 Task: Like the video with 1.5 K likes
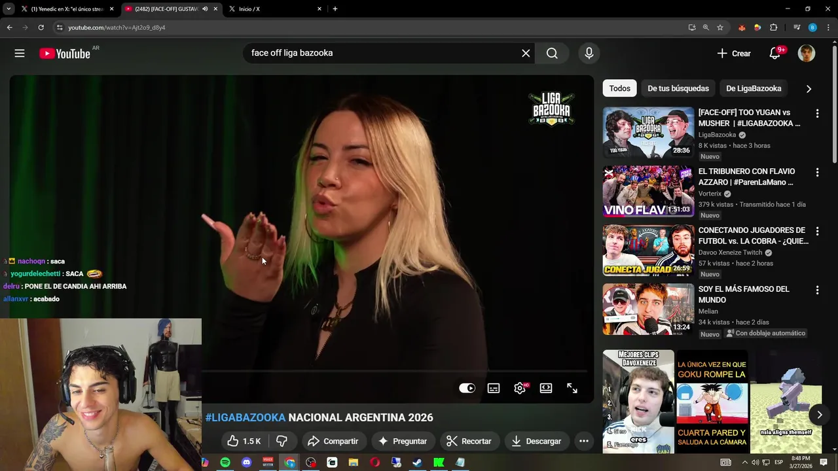coord(244,441)
